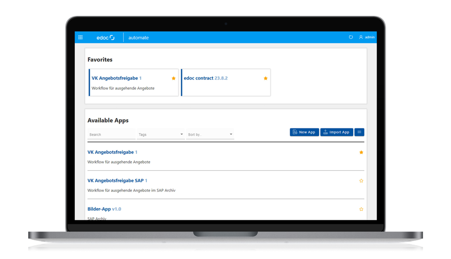Click the Import App button
This screenshot has height=259, width=451.
pos(336,132)
